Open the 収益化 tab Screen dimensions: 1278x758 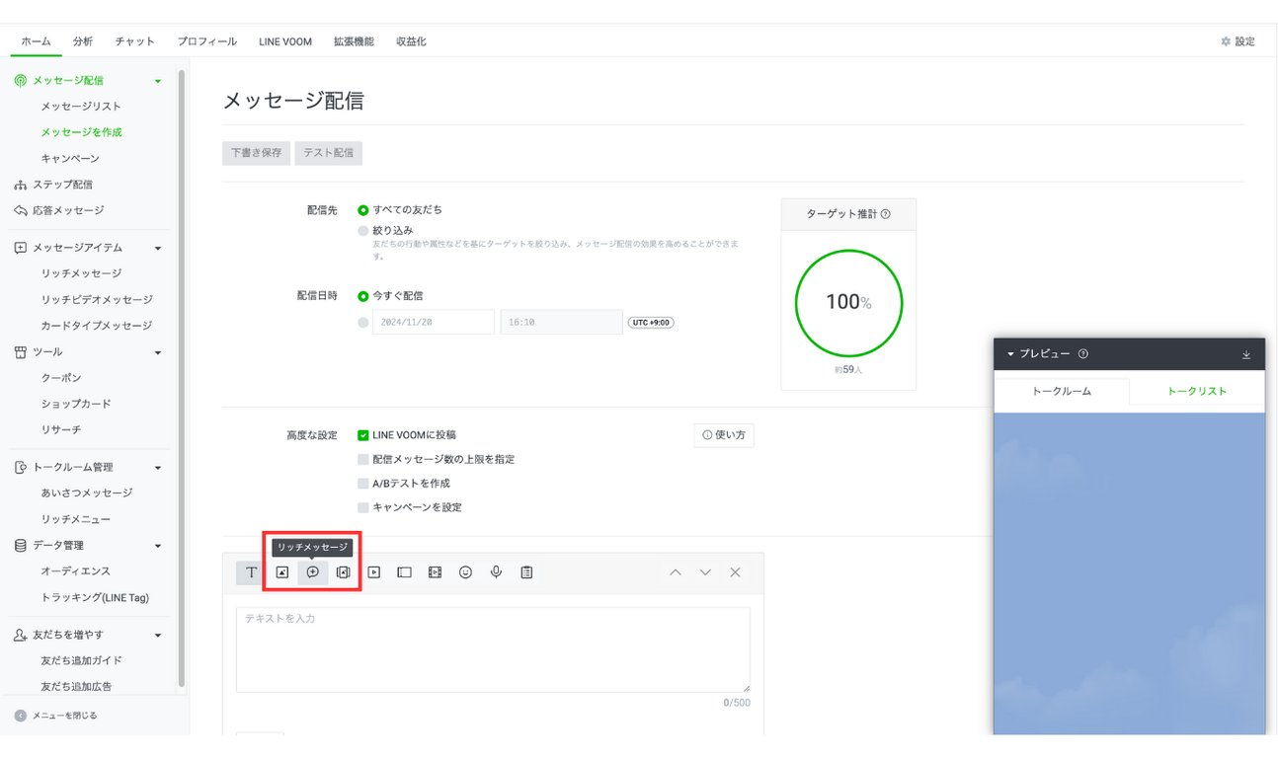click(x=411, y=41)
